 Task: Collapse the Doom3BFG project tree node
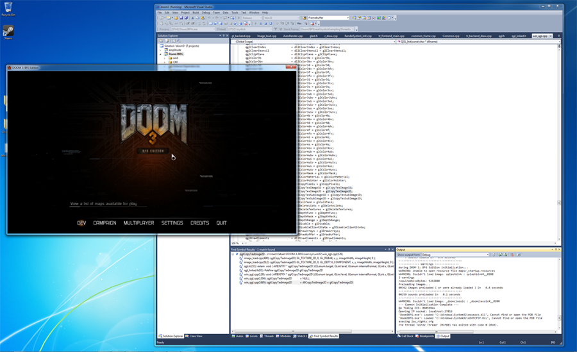[161, 54]
